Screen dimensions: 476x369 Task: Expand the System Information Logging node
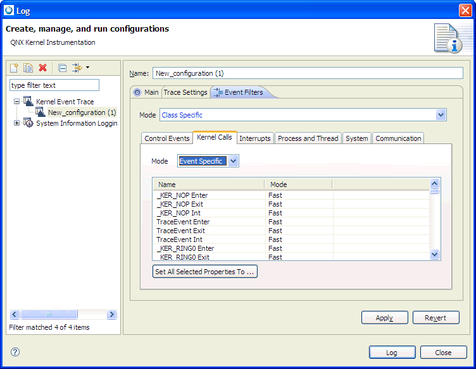16,123
